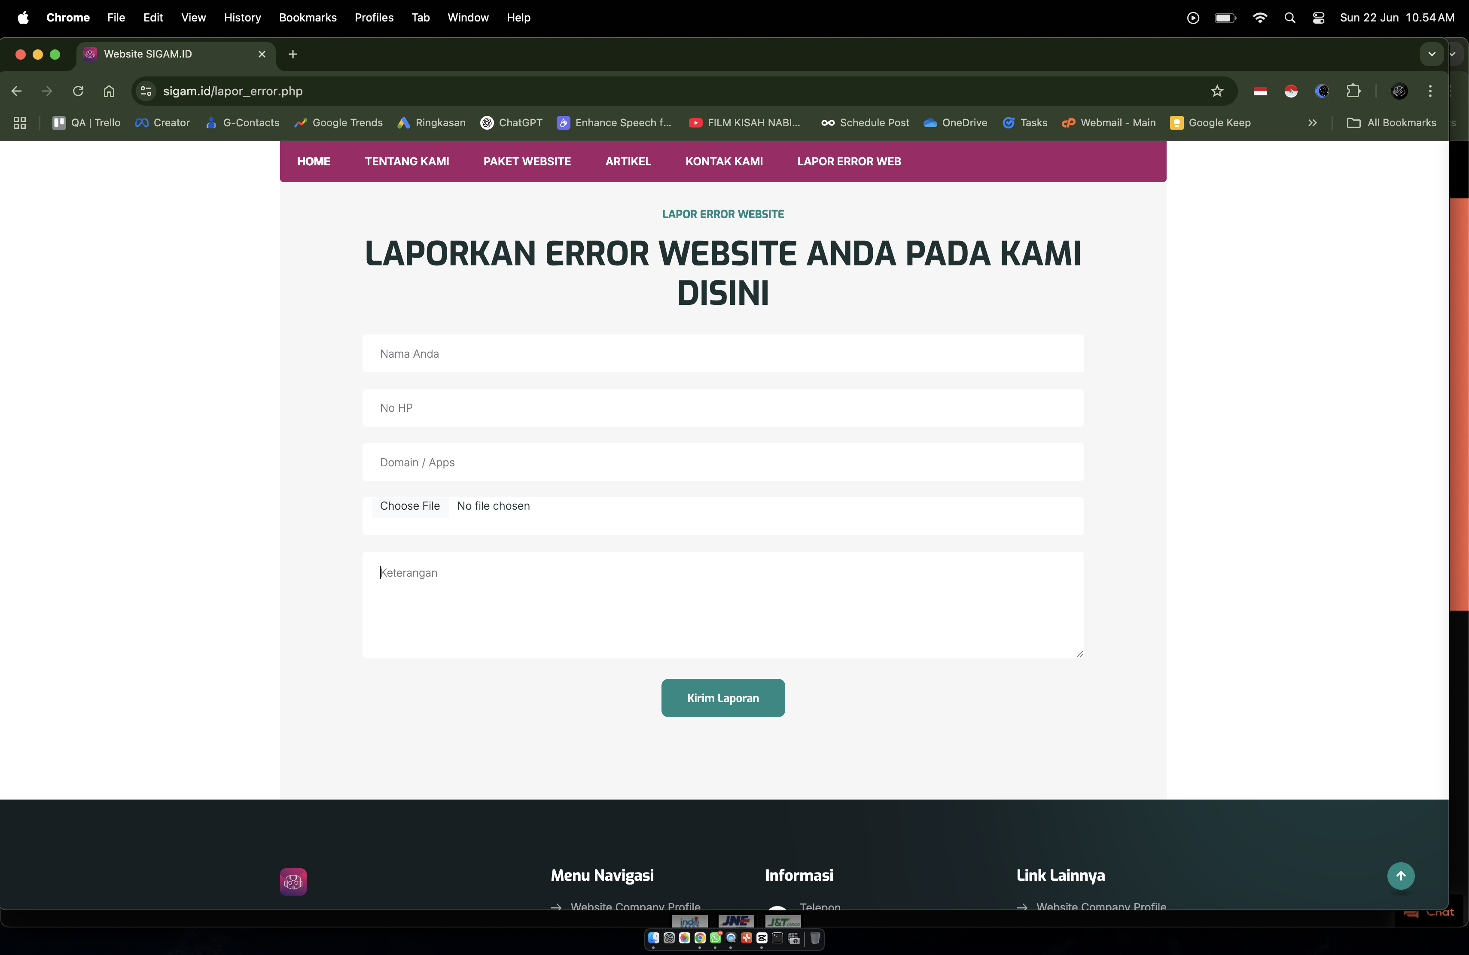The height and width of the screenshot is (955, 1469).
Task: Open the site information icon in the address bar
Action: pyautogui.click(x=146, y=91)
